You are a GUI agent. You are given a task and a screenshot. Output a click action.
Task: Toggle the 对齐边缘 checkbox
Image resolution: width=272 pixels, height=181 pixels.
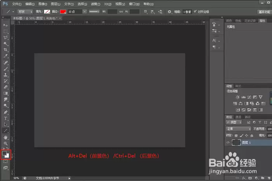195,11
